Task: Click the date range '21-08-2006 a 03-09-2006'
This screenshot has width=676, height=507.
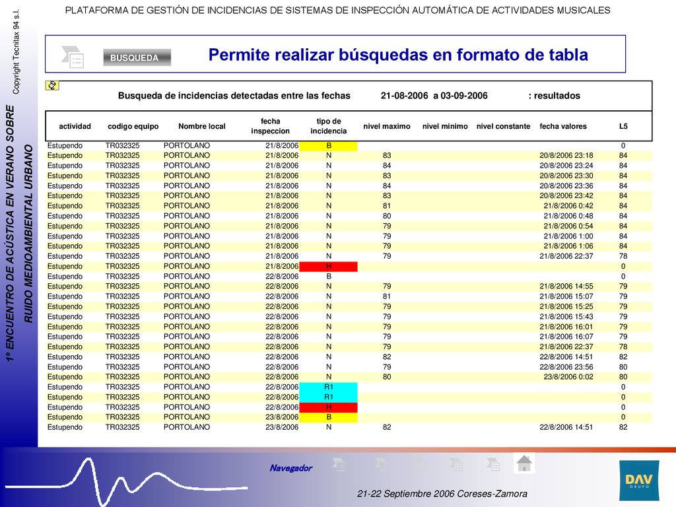Action: (434, 96)
